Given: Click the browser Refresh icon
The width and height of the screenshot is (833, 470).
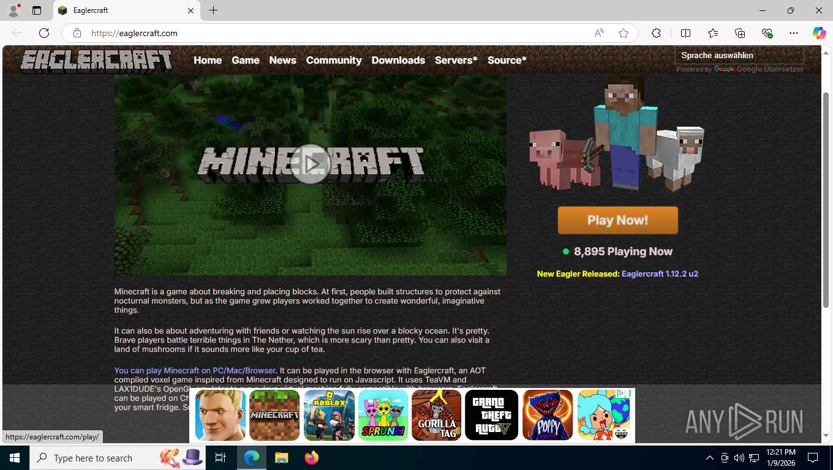Looking at the screenshot, I should pos(44,33).
